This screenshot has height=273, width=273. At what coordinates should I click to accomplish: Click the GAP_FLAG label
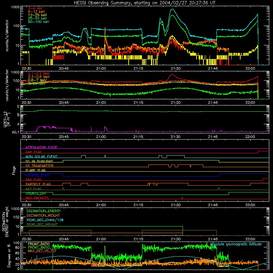pos(33,152)
